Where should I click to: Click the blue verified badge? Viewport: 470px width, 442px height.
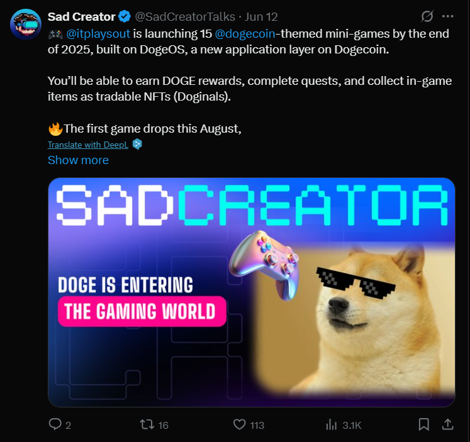(125, 16)
